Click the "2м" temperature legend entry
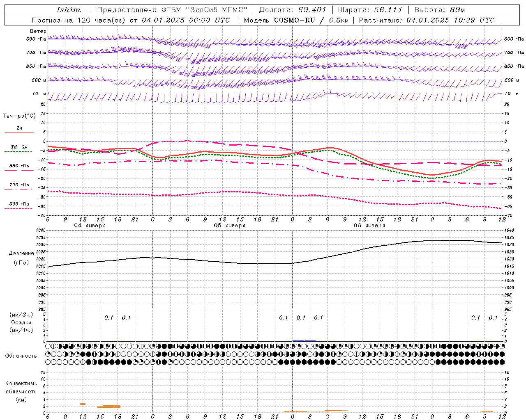Image resolution: width=526 pixels, height=420 pixels. tap(19, 128)
